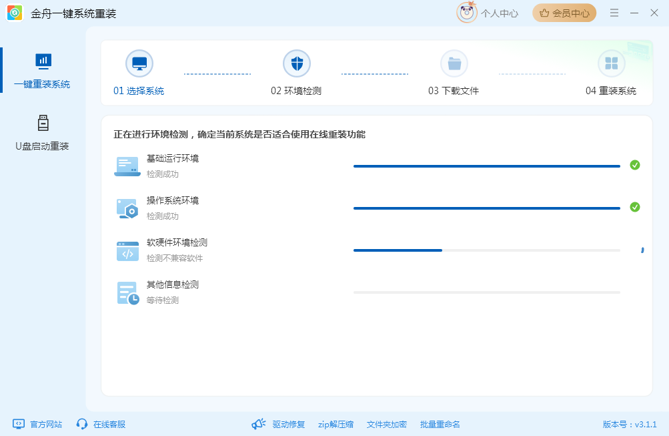Click the 基础运行环境 laptop icon

[127, 166]
